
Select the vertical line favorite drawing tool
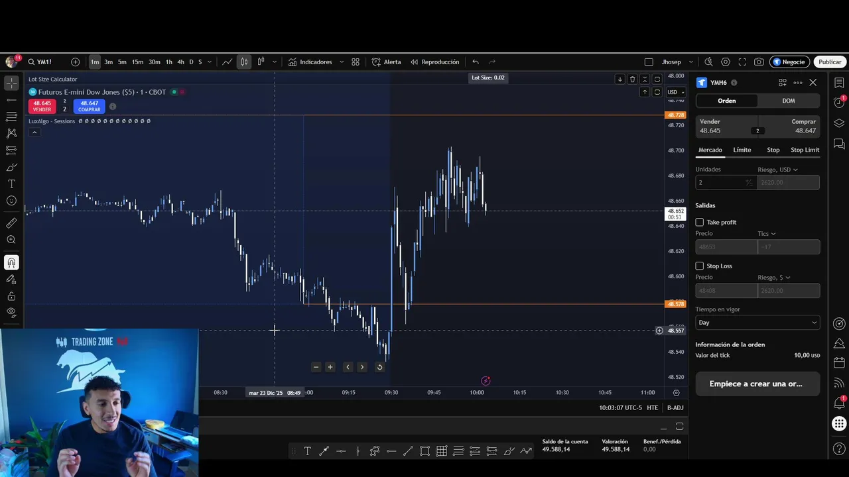[358, 451]
